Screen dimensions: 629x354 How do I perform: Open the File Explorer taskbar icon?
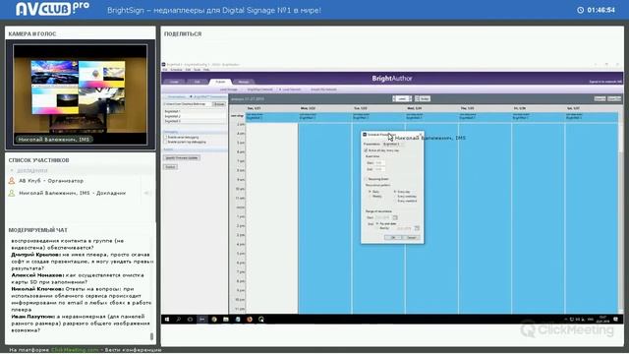[226, 320]
